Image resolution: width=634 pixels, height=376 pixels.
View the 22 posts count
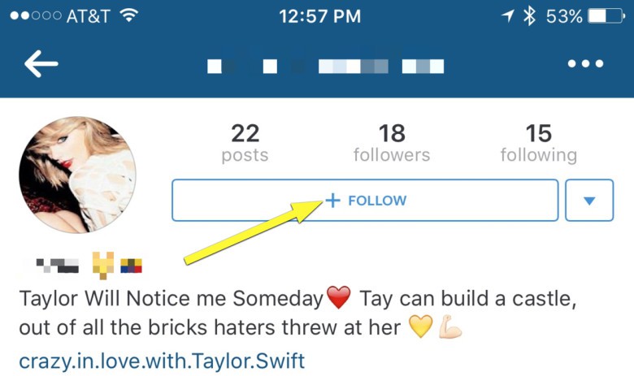[245, 143]
